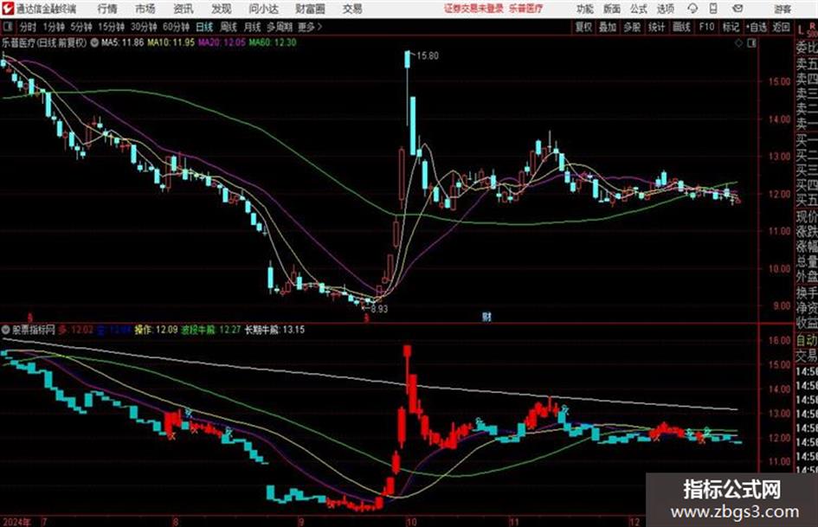This screenshot has width=818, height=527.
Task: Click the MA5: 11.86 label
Action: 122,42
